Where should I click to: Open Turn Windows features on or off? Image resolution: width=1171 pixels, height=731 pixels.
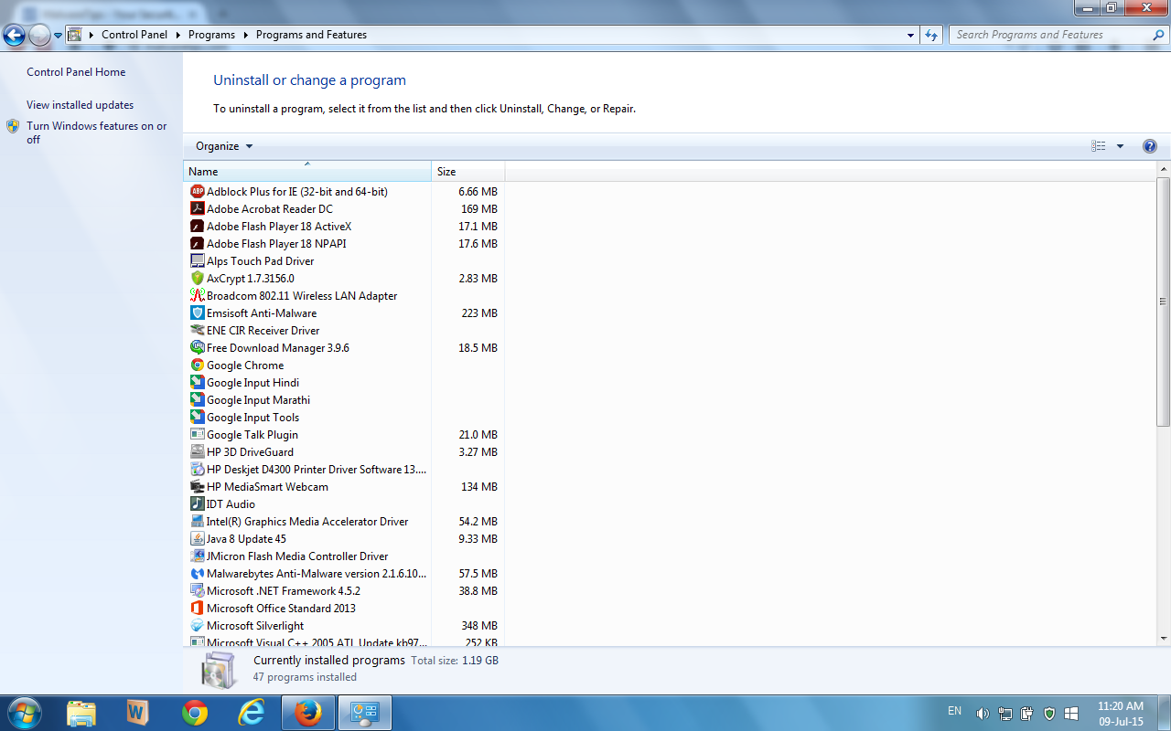(x=97, y=133)
